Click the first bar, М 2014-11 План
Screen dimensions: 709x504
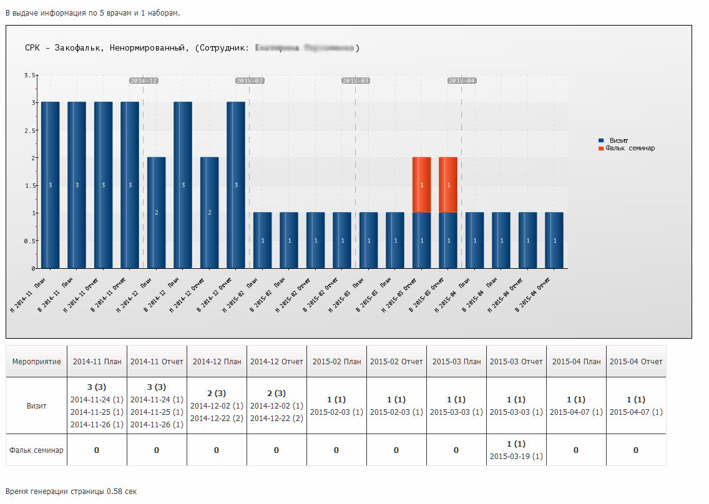coord(51,185)
